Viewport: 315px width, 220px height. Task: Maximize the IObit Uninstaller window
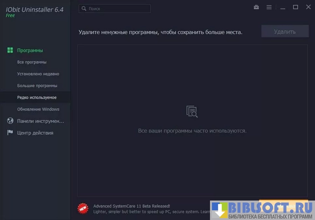click(x=296, y=7)
